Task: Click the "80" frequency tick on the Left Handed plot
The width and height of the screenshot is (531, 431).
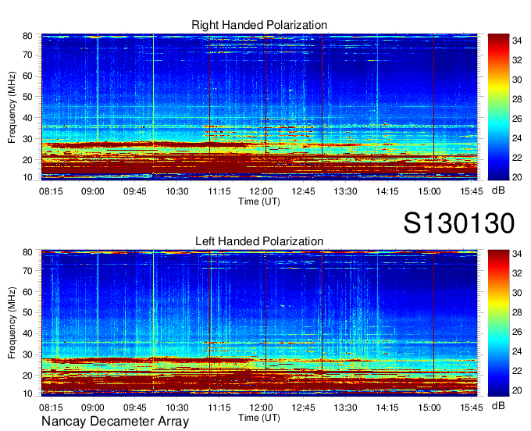Action: 27,252
